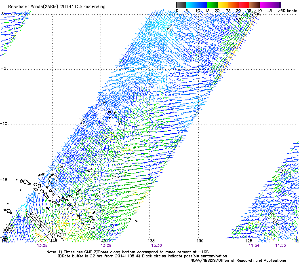
Task: Click the '-140' longitude axis label
Action: [101, 241]
